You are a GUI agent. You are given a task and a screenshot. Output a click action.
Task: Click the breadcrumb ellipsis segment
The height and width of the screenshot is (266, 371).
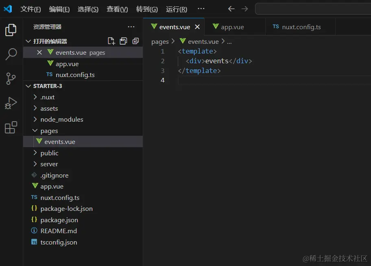tap(229, 43)
